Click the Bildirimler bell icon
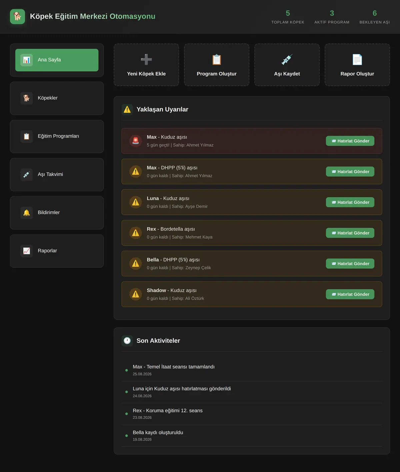The height and width of the screenshot is (472, 400). click(x=27, y=213)
